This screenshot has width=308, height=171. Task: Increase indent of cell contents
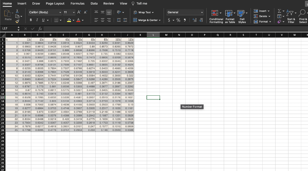(125, 20)
